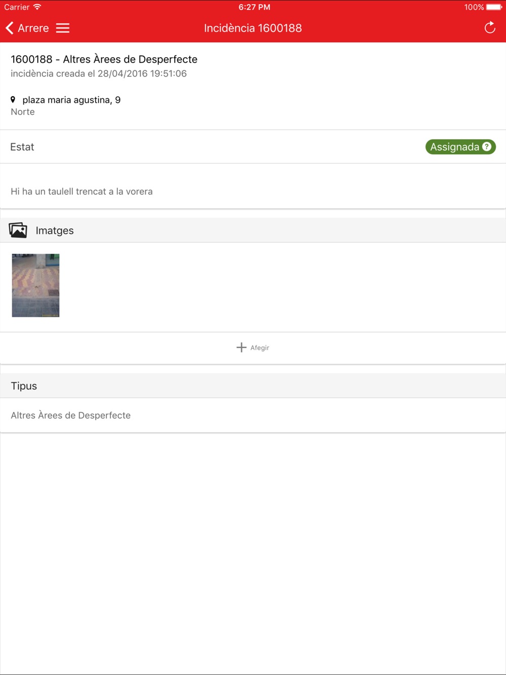Viewport: 506px width, 675px height.
Task: Open the sidewalk photo thumbnail
Action: coord(35,285)
